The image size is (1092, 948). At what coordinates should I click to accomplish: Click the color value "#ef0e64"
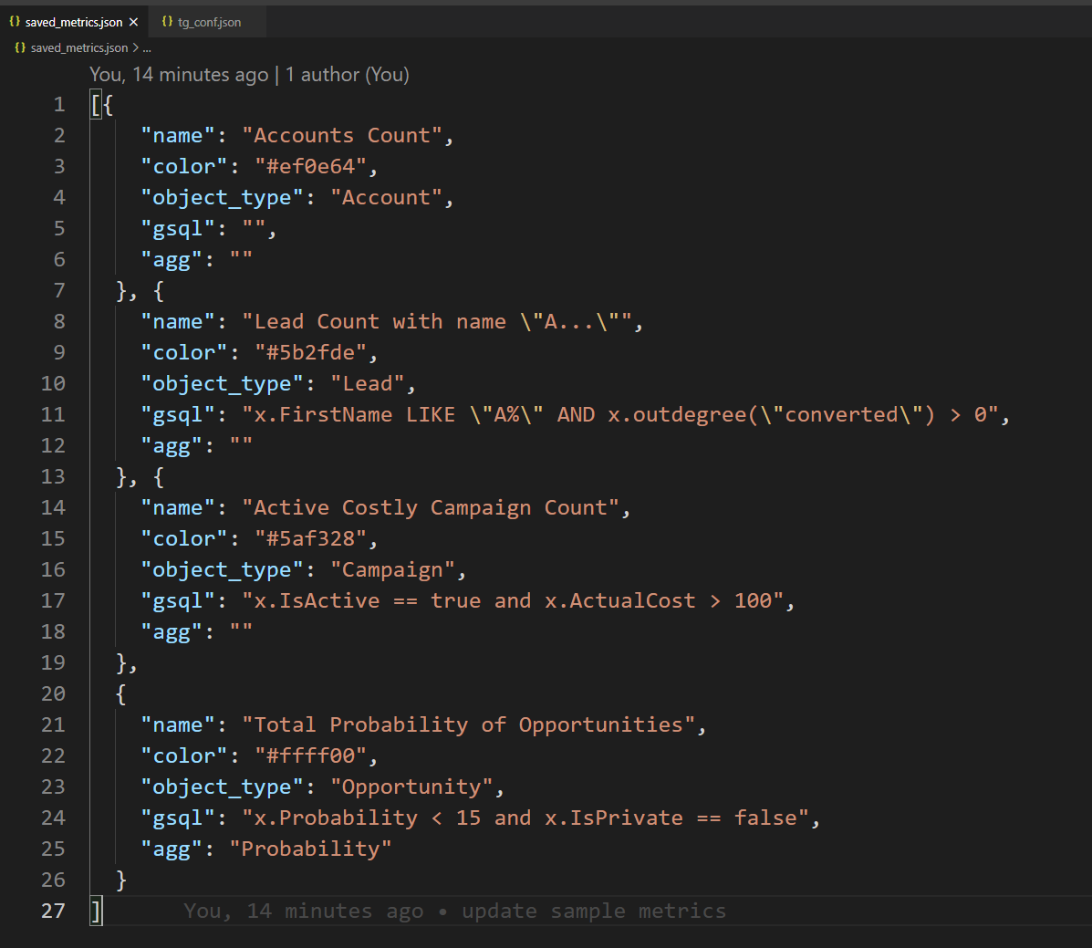click(x=310, y=166)
